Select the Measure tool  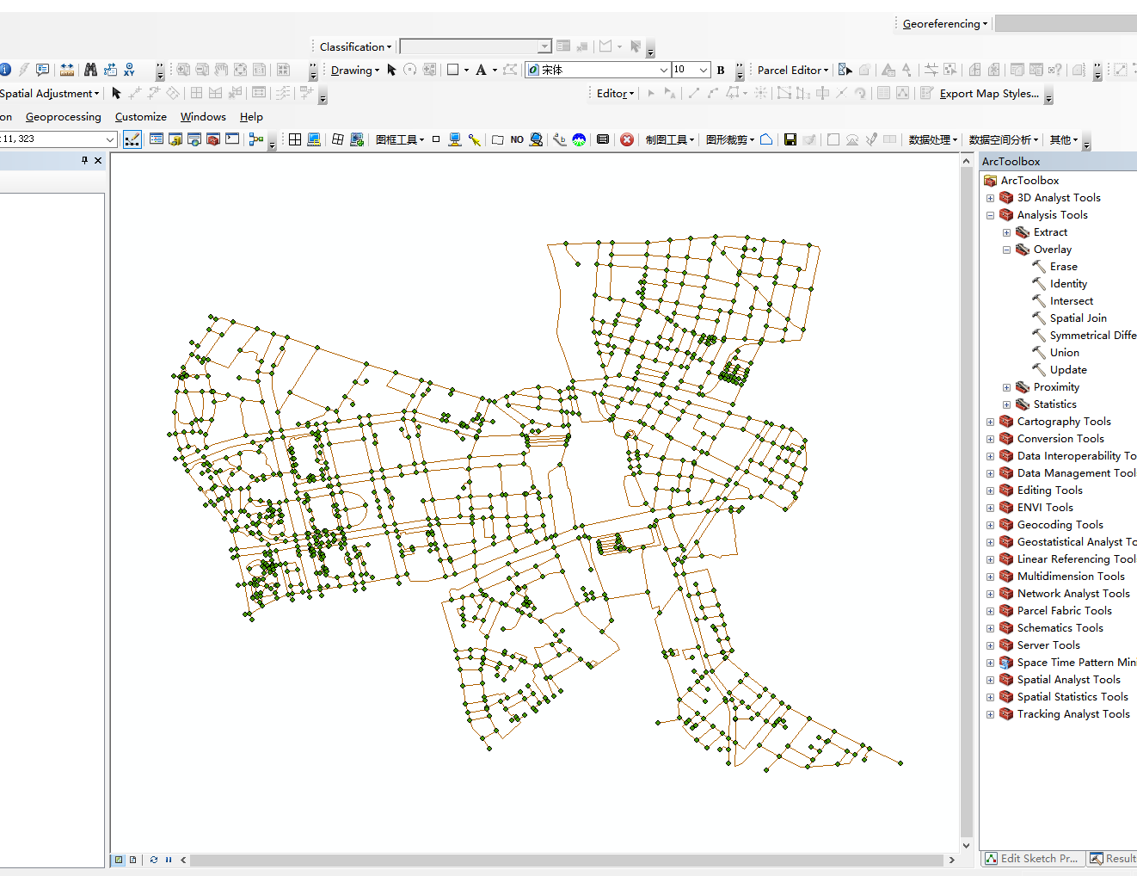[x=66, y=70]
